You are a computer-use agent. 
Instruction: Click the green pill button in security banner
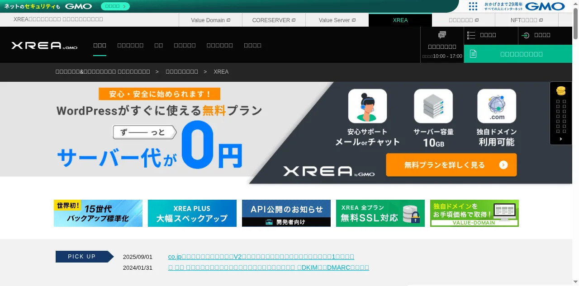pyautogui.click(x=115, y=6)
